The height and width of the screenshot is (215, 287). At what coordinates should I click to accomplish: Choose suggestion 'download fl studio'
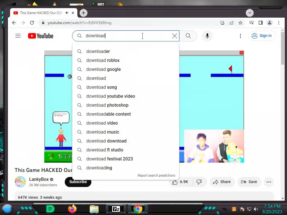(126, 150)
